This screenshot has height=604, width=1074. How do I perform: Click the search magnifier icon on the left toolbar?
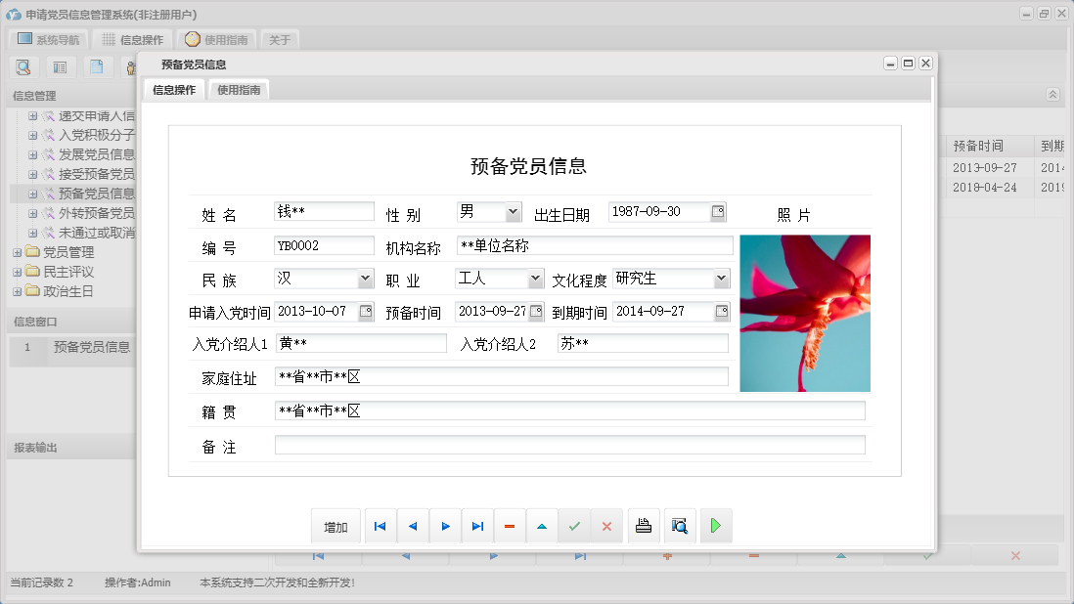23,66
